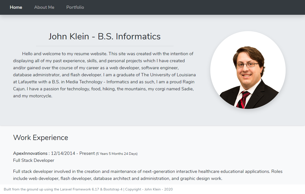305x194 pixels.
Task: Select the ApexInnovations company name
Action: point(30,153)
